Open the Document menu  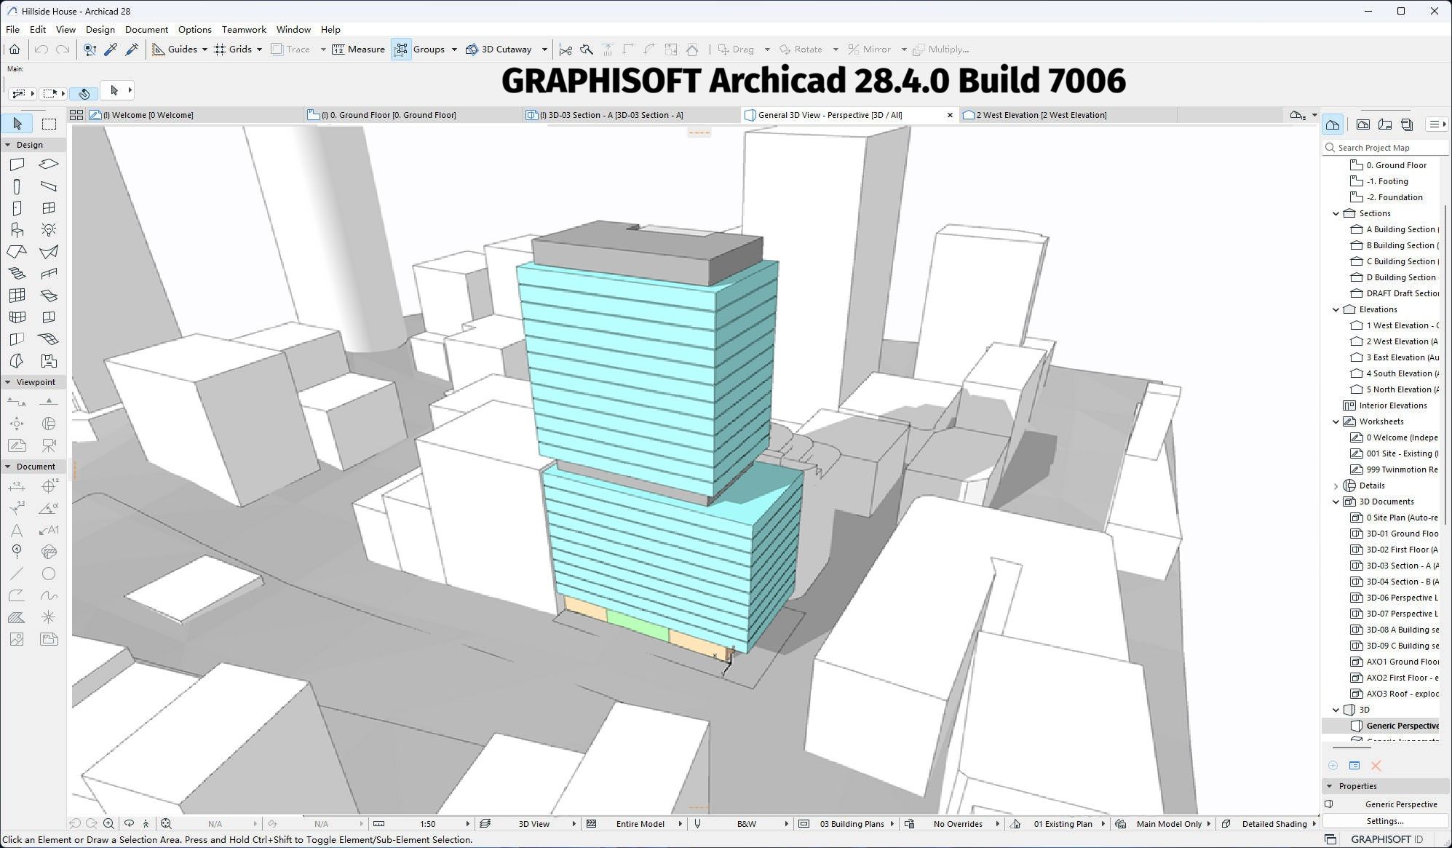pyautogui.click(x=146, y=30)
